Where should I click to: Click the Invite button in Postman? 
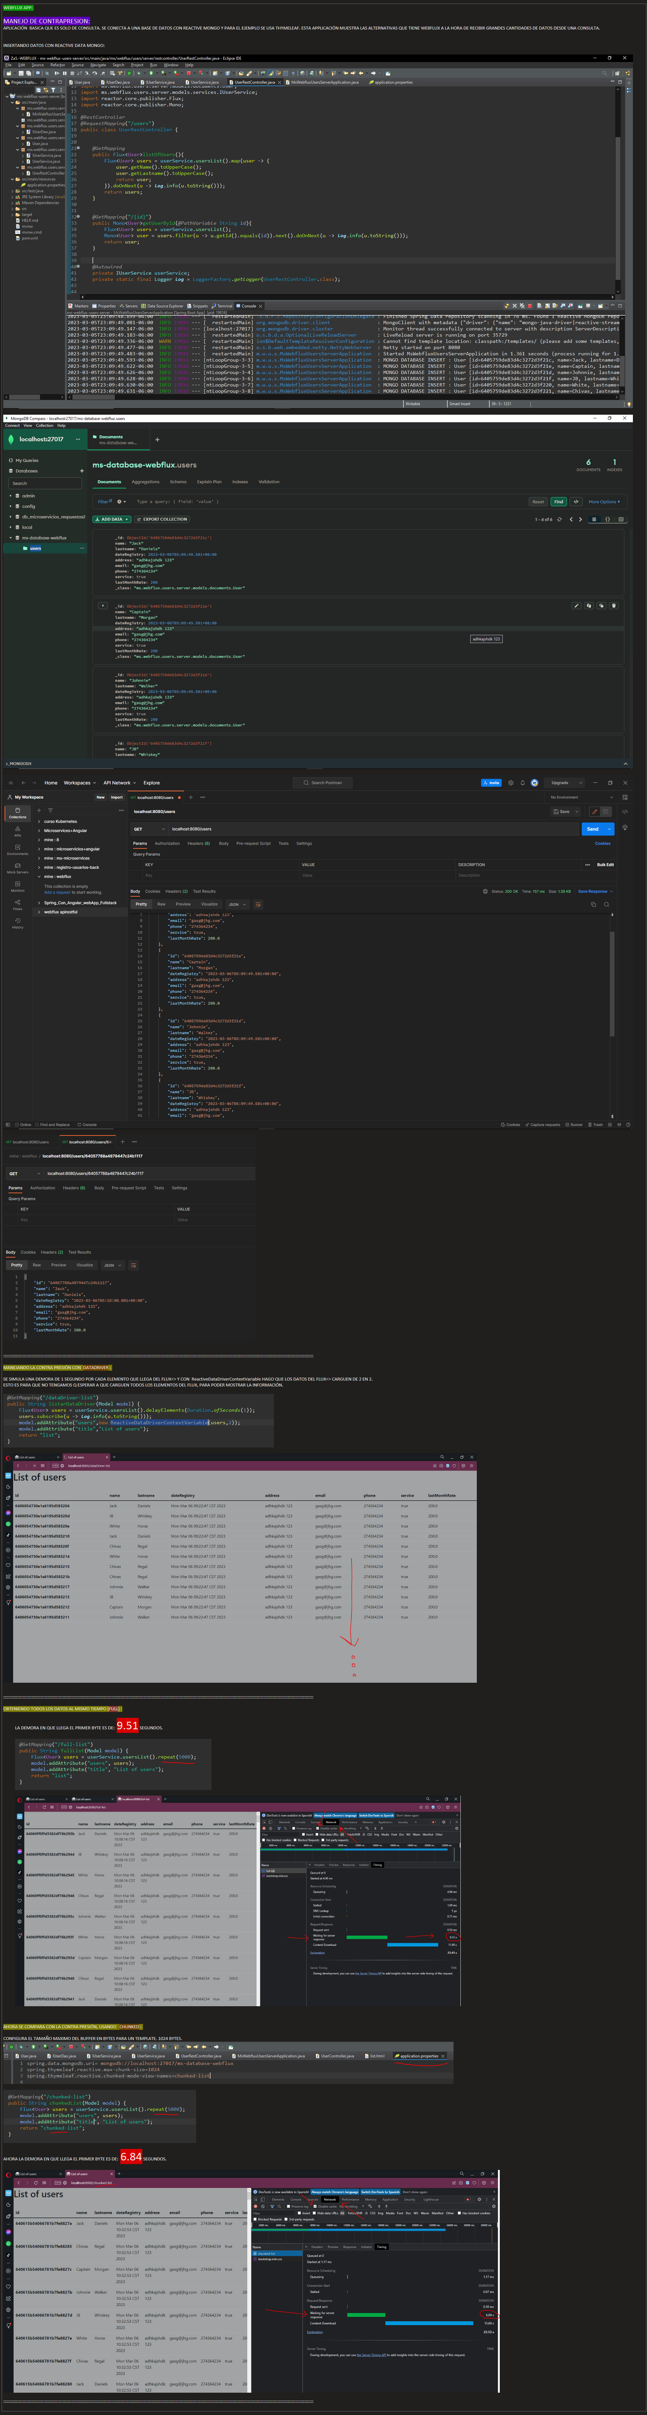tap(491, 783)
